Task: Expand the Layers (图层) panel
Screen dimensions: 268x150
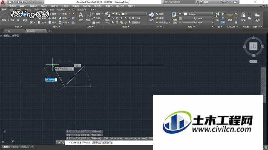Action: tap(126, 27)
